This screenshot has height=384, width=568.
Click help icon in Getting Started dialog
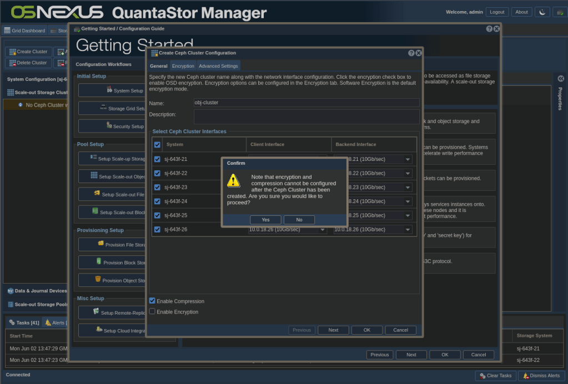[x=489, y=29]
